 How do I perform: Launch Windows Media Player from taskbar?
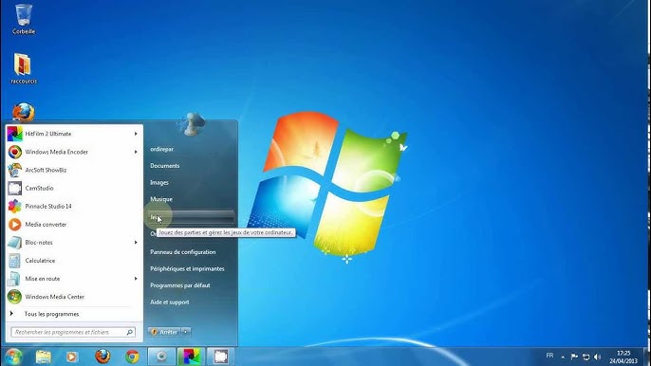coord(72,357)
